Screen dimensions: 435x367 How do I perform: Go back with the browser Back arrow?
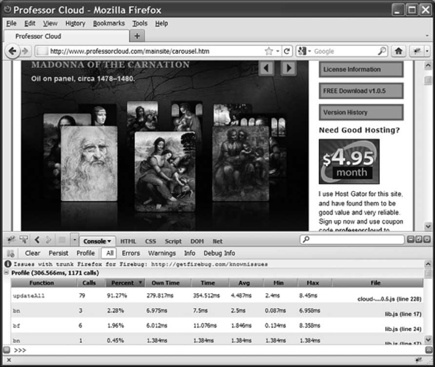coord(12,51)
